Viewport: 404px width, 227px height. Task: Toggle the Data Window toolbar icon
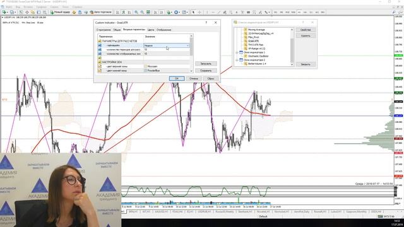tap(27, 12)
